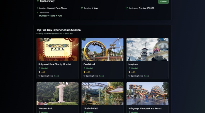Screen dimensions: 205x113
Task: Click the 'Top Full-Day Experiences in Mumbai' heading
Action: tap(59, 30)
